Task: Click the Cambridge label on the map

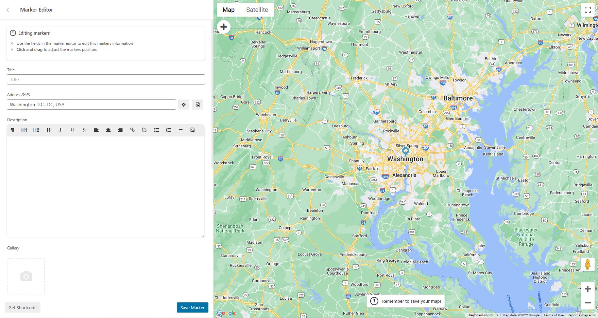Action: [524, 213]
